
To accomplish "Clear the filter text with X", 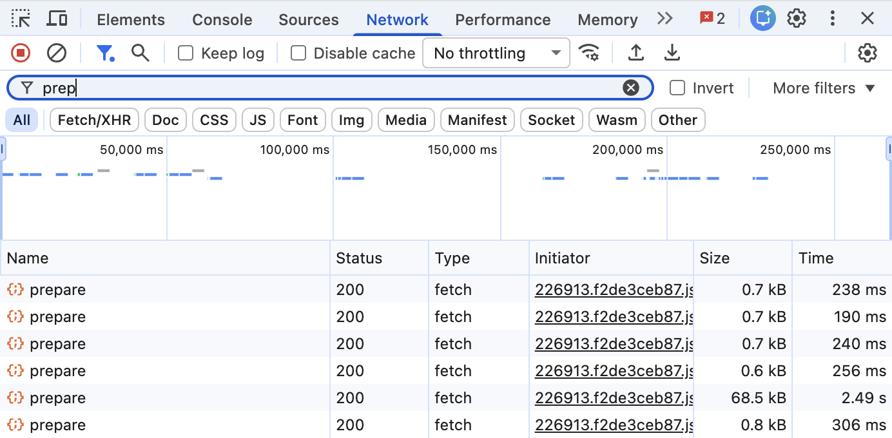I will click(x=631, y=88).
